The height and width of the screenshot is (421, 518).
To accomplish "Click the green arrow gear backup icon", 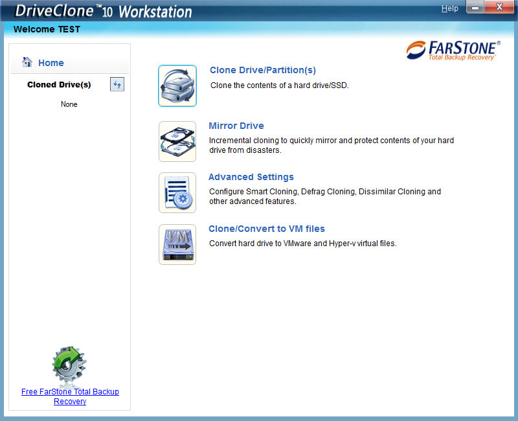I will 69,366.
